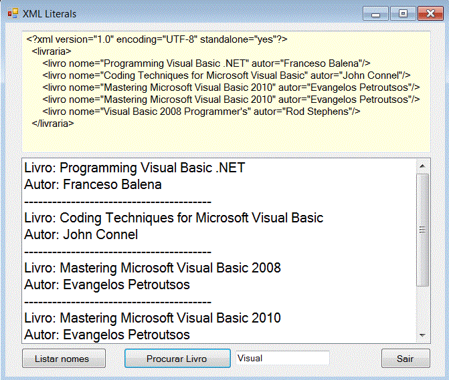Viewport: 449px width, 380px height.
Task: Click the scrollbar down arrow
Action: tap(422, 335)
